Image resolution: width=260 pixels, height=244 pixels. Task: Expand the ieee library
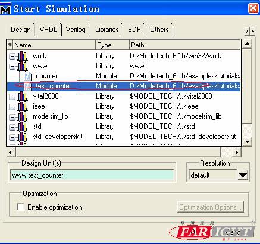12,107
